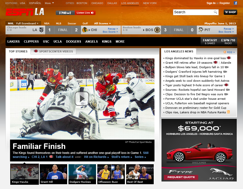Switch scoreboard to Soccer

point(72,23)
